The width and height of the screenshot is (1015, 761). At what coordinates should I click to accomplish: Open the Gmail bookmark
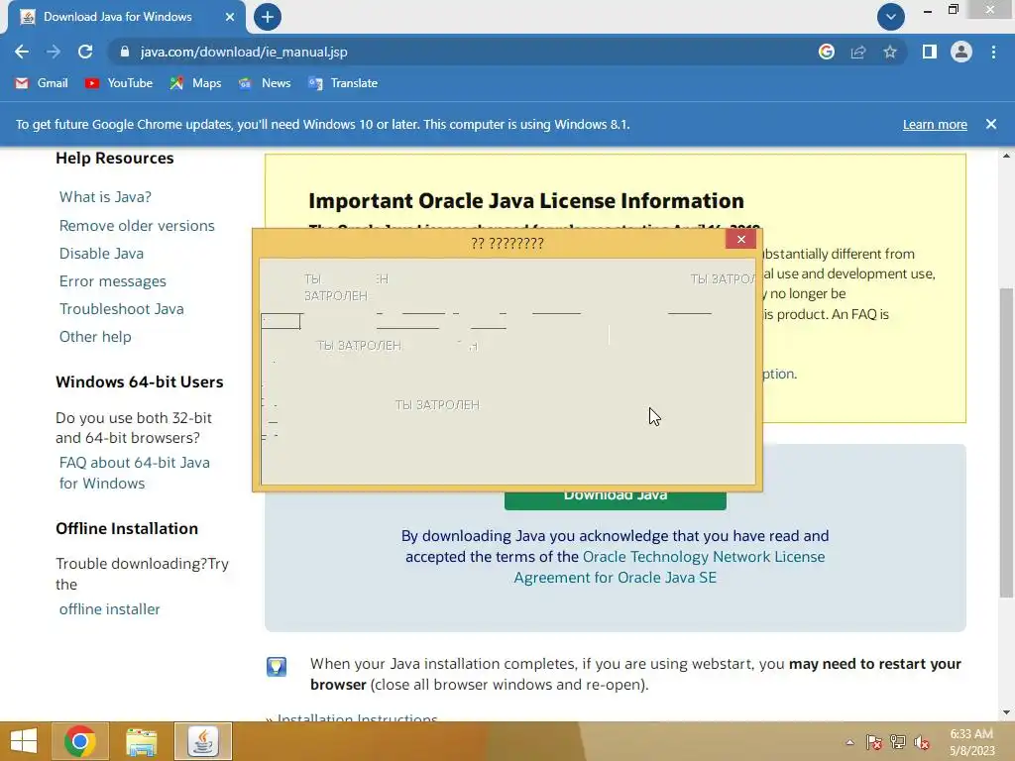(42, 83)
